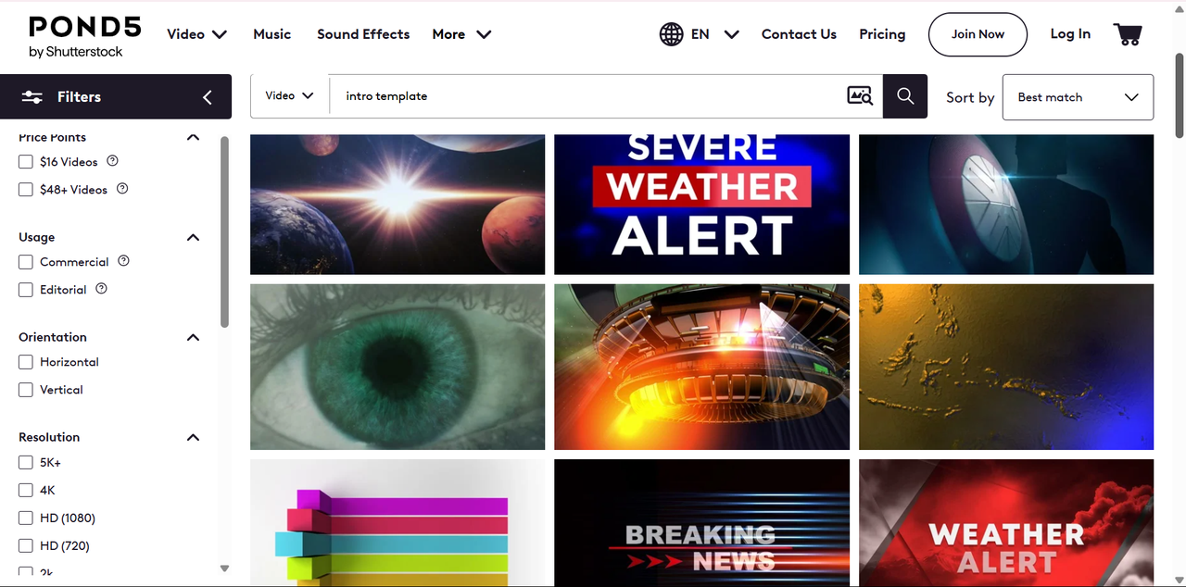Click the Join Now button
Image resolution: width=1186 pixels, height=587 pixels.
[978, 34]
